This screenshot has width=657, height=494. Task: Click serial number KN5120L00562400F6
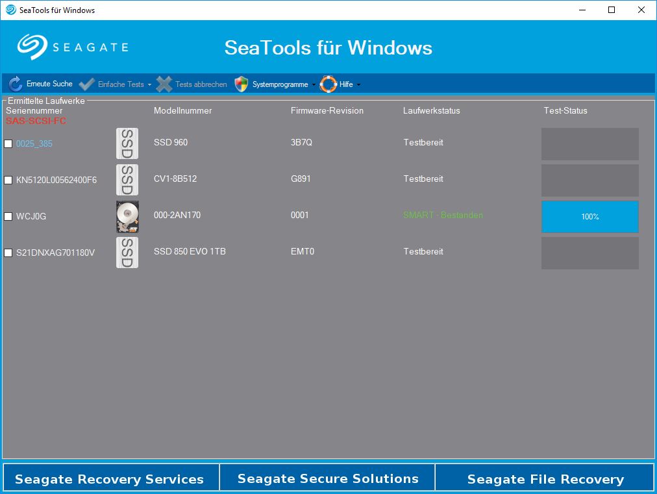(x=56, y=180)
